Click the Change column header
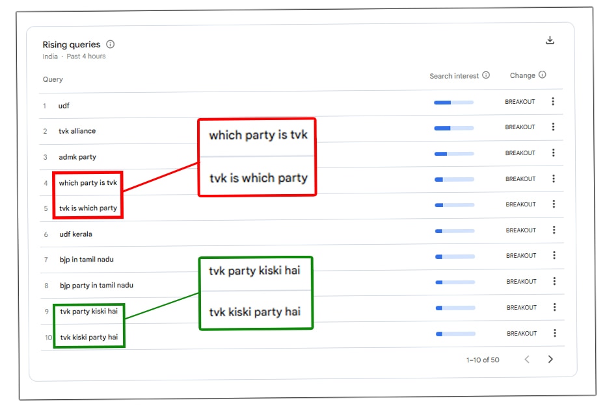This screenshot has height=407, width=605. tap(522, 75)
